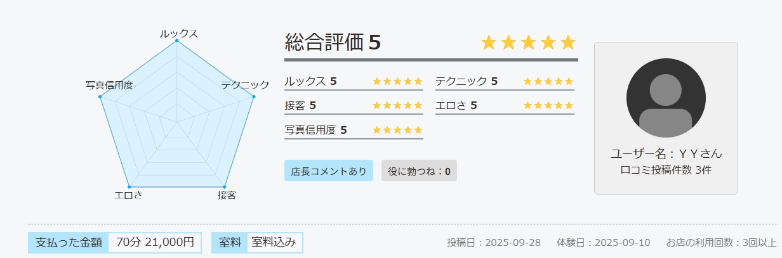
Task: Click the pentagon radar chart center
Action: point(176,119)
